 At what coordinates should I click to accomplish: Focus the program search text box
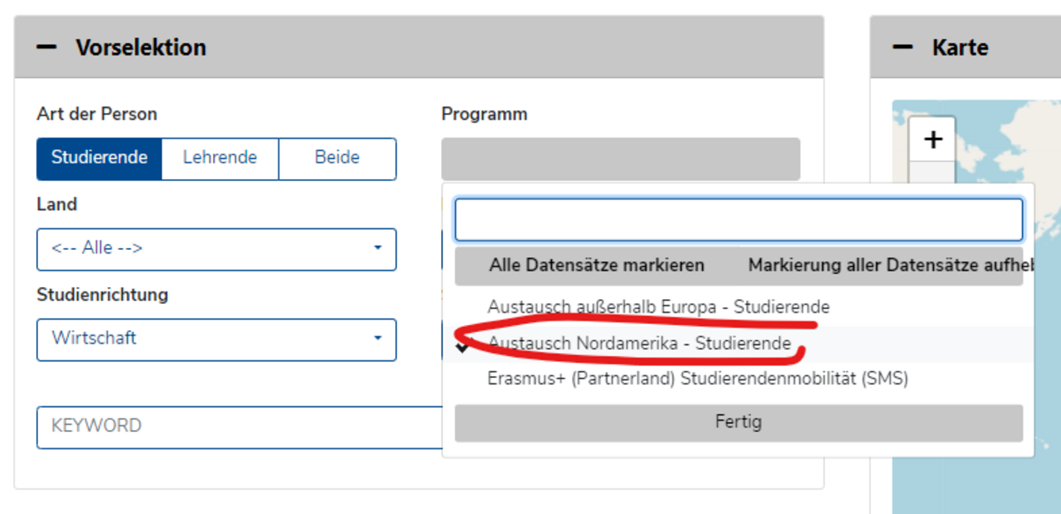[x=738, y=220]
